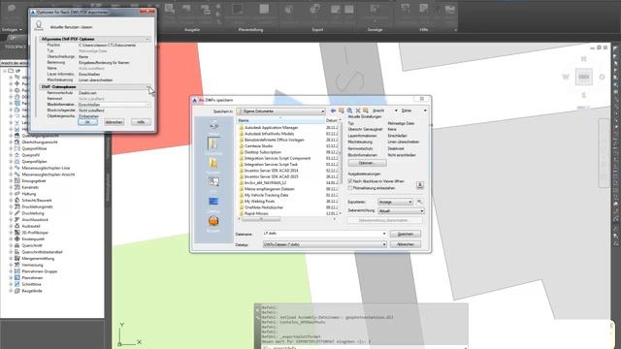Image resolution: width=621 pixels, height=349 pixels.
Task: Click the Name column header in file list
Action: click(x=280, y=120)
